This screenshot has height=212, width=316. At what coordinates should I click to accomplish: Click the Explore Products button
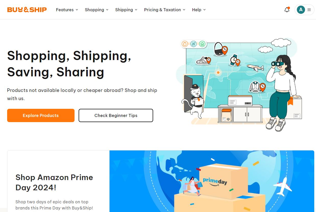[41, 115]
